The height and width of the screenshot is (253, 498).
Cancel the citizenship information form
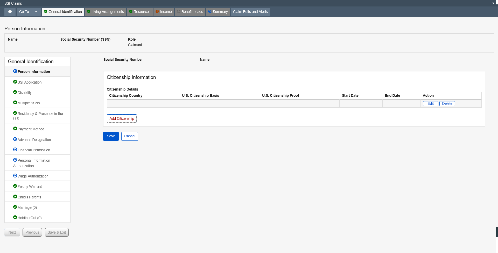[130, 136]
